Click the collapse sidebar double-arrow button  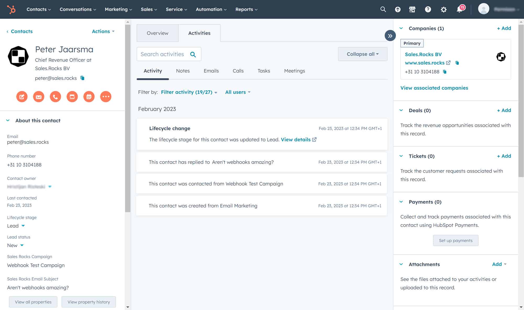coord(390,36)
